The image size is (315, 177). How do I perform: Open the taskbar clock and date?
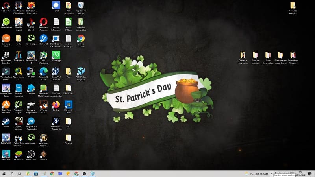pyautogui.click(x=300, y=174)
